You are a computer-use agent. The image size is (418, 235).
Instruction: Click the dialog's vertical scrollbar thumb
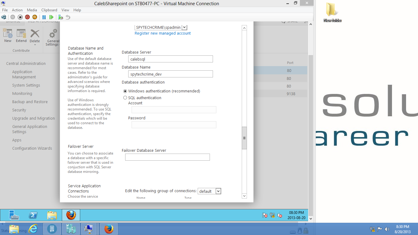point(244,138)
